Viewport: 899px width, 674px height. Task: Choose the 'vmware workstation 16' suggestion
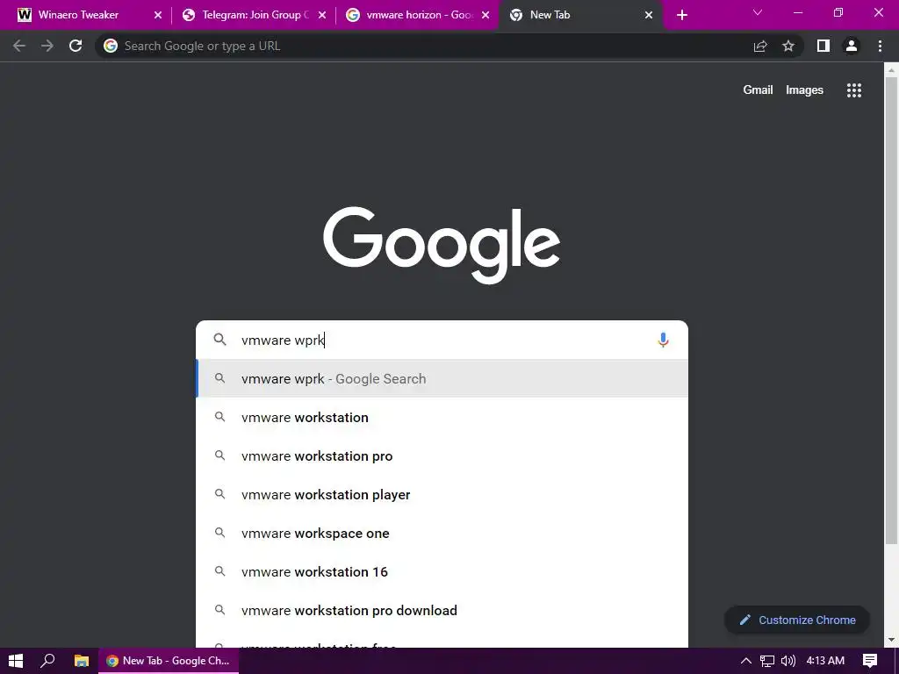(x=442, y=572)
